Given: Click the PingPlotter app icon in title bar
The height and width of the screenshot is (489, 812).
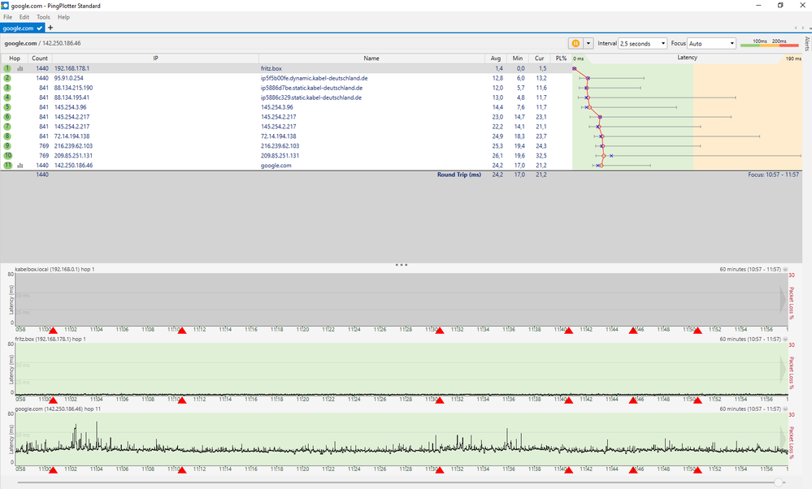Looking at the screenshot, I should pos(6,5).
